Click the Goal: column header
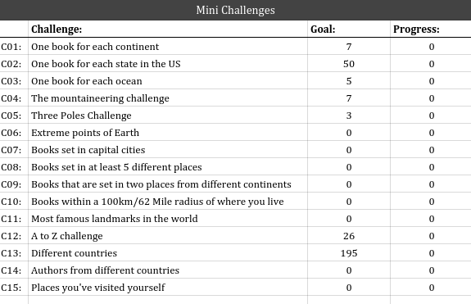 [x=349, y=29]
